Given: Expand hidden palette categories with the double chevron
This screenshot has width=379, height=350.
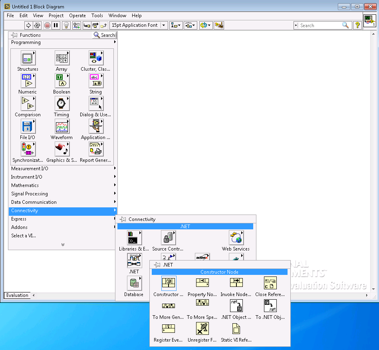Looking at the screenshot, I should pos(63,245).
